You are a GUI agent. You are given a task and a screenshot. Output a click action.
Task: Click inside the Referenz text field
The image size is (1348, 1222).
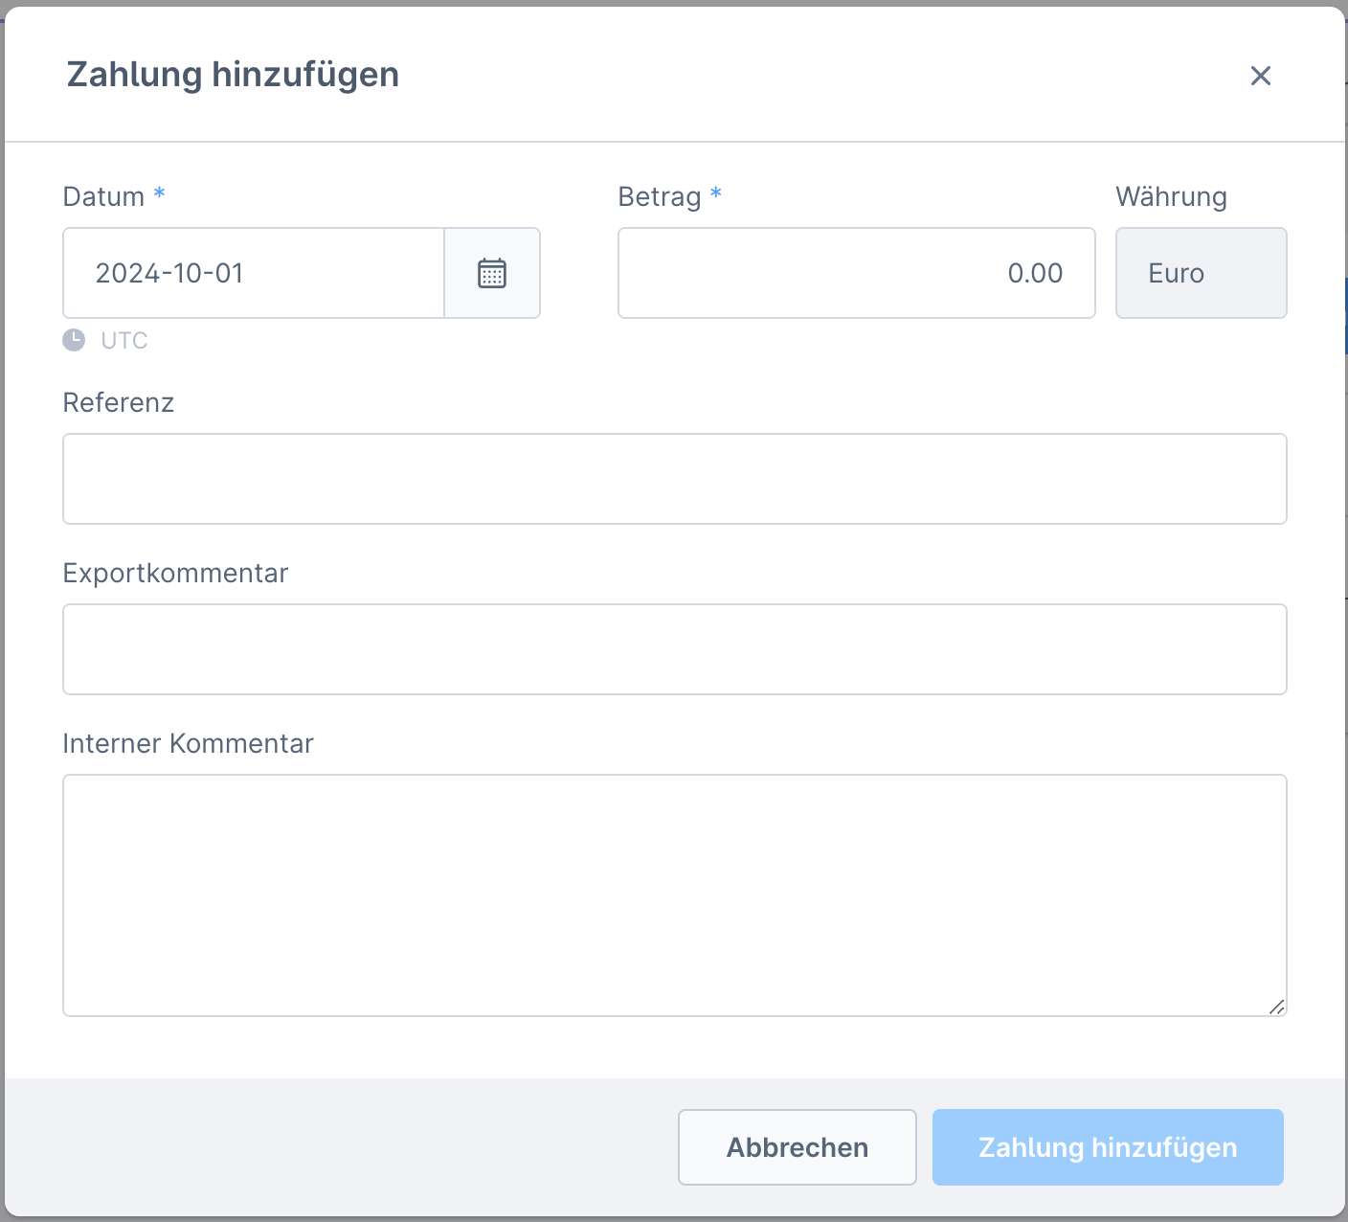coord(674,479)
